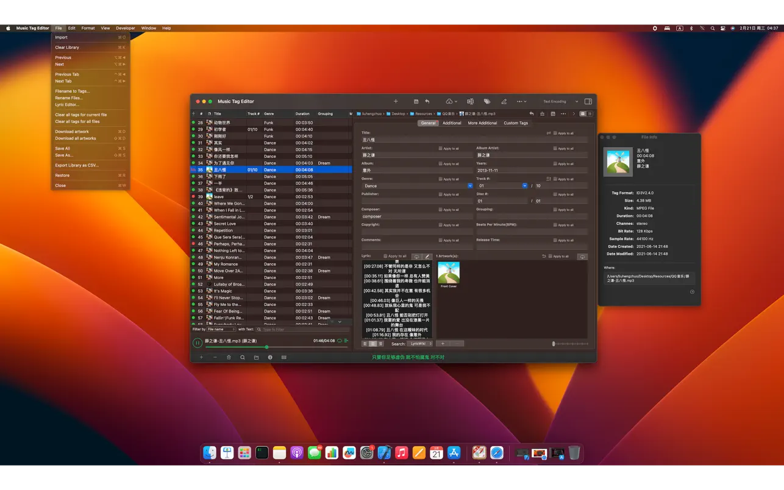This screenshot has height=490, width=784.
Task: Switch to the Custom Tags tab
Action: pos(515,123)
